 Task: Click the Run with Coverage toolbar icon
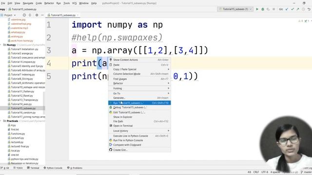(x=268, y=9)
